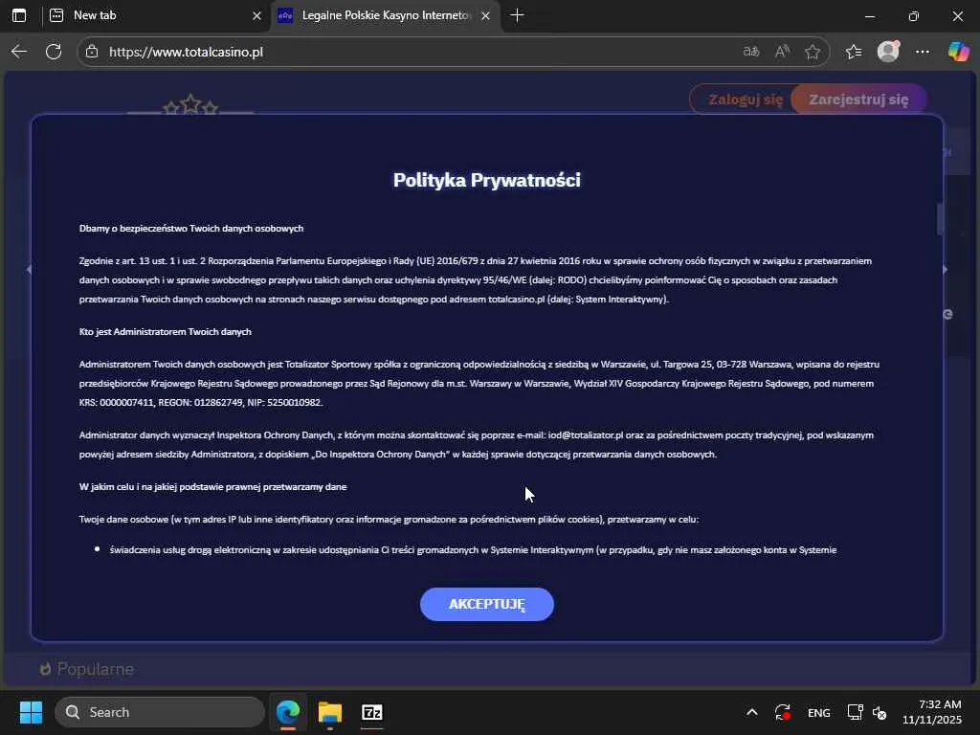Switch to the New tab tab

click(153, 15)
